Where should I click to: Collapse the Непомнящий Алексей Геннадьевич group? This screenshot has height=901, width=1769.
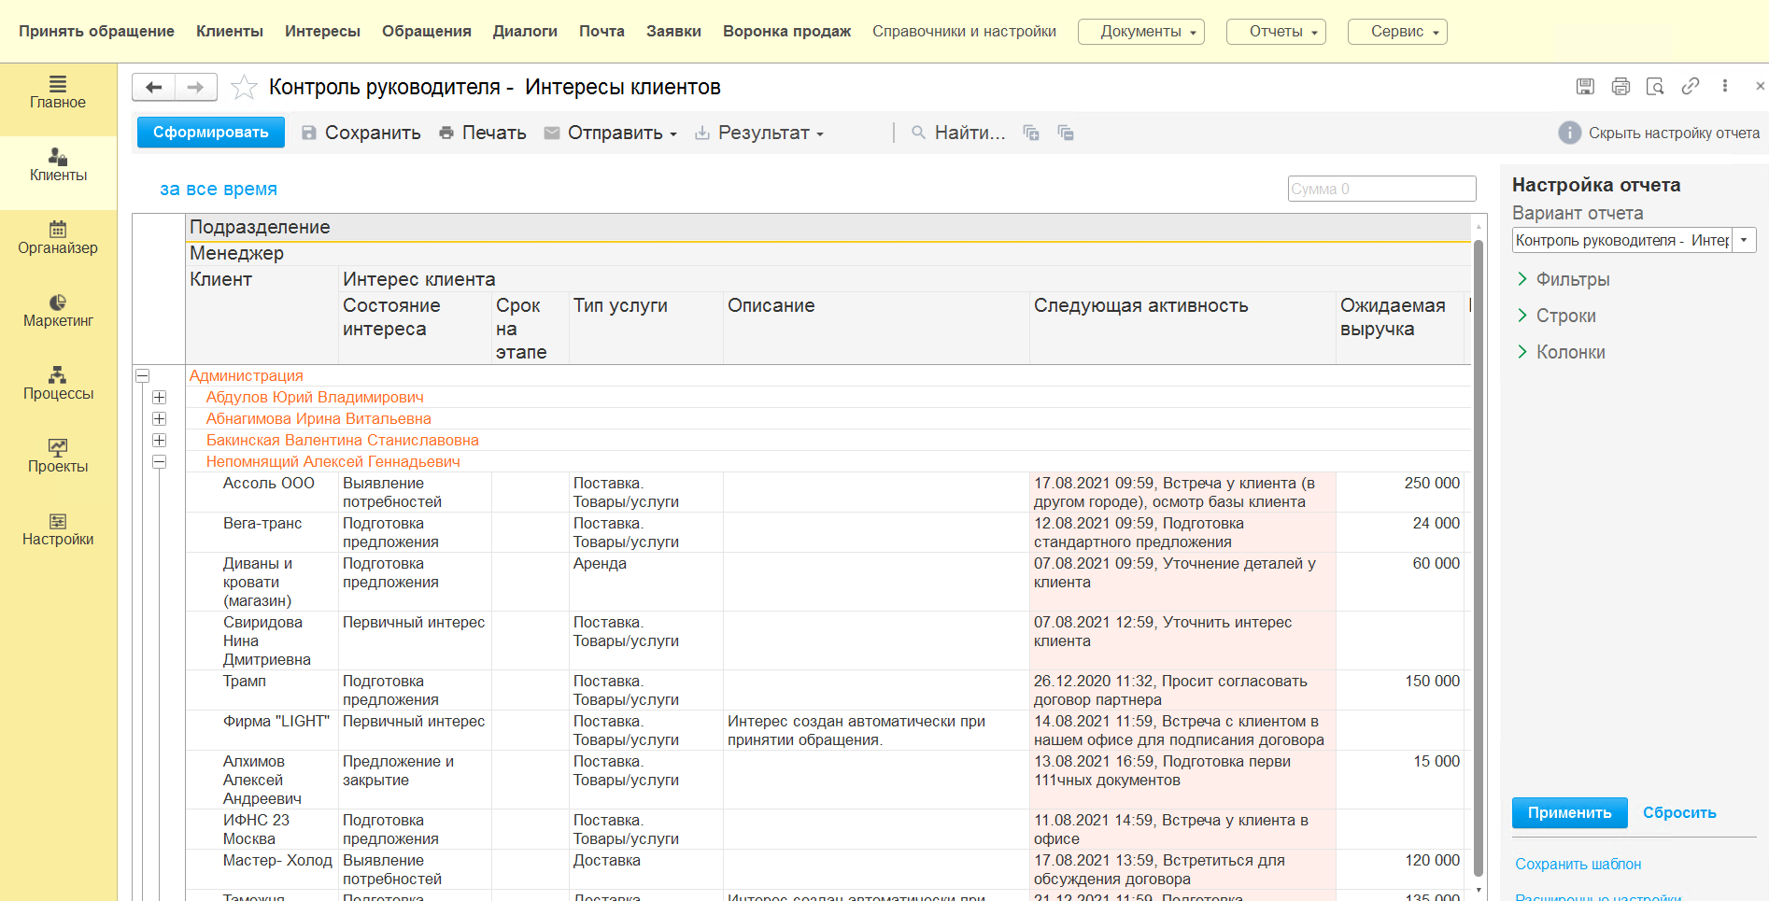pos(160,462)
